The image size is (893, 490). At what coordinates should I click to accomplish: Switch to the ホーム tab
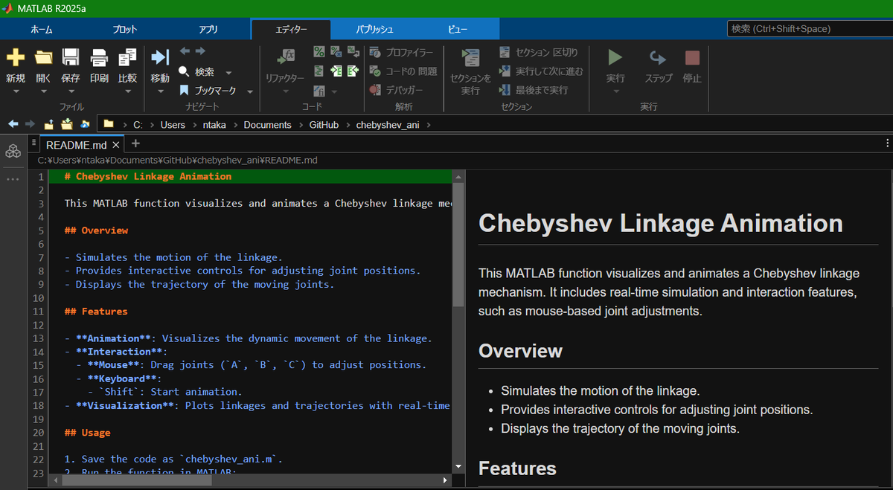click(x=42, y=29)
